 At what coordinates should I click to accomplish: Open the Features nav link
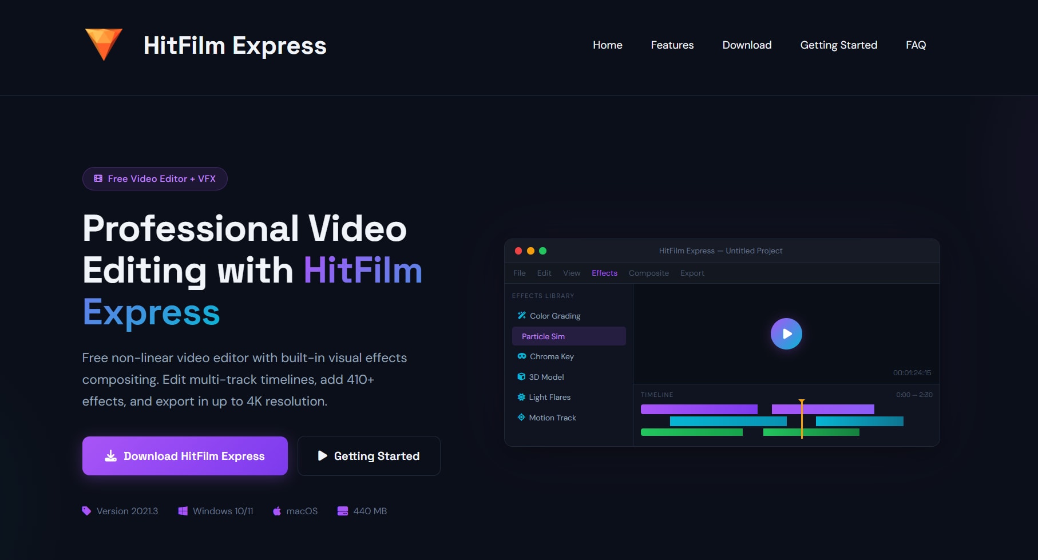point(672,45)
